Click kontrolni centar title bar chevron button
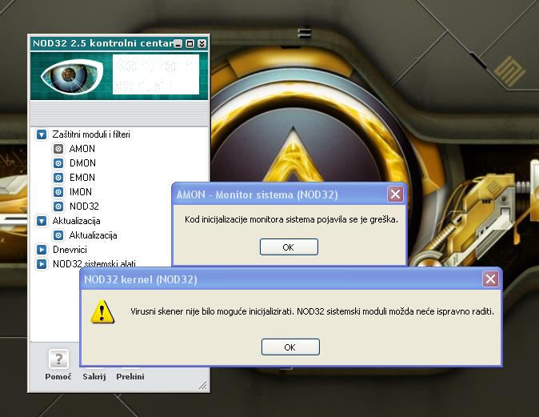 [x=202, y=44]
